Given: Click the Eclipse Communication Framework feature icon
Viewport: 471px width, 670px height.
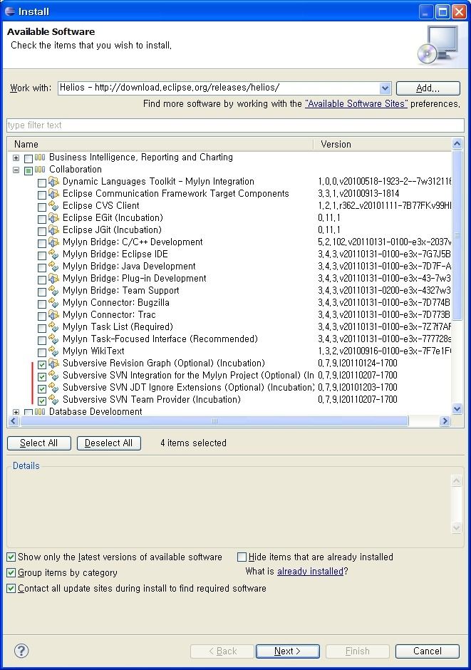Looking at the screenshot, I should [x=53, y=194].
